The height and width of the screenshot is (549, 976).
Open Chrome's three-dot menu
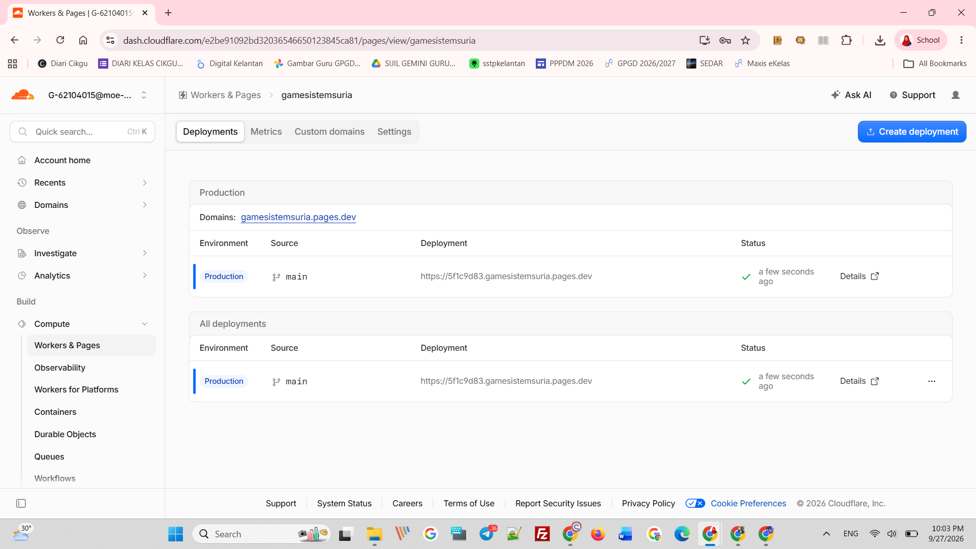click(x=961, y=40)
